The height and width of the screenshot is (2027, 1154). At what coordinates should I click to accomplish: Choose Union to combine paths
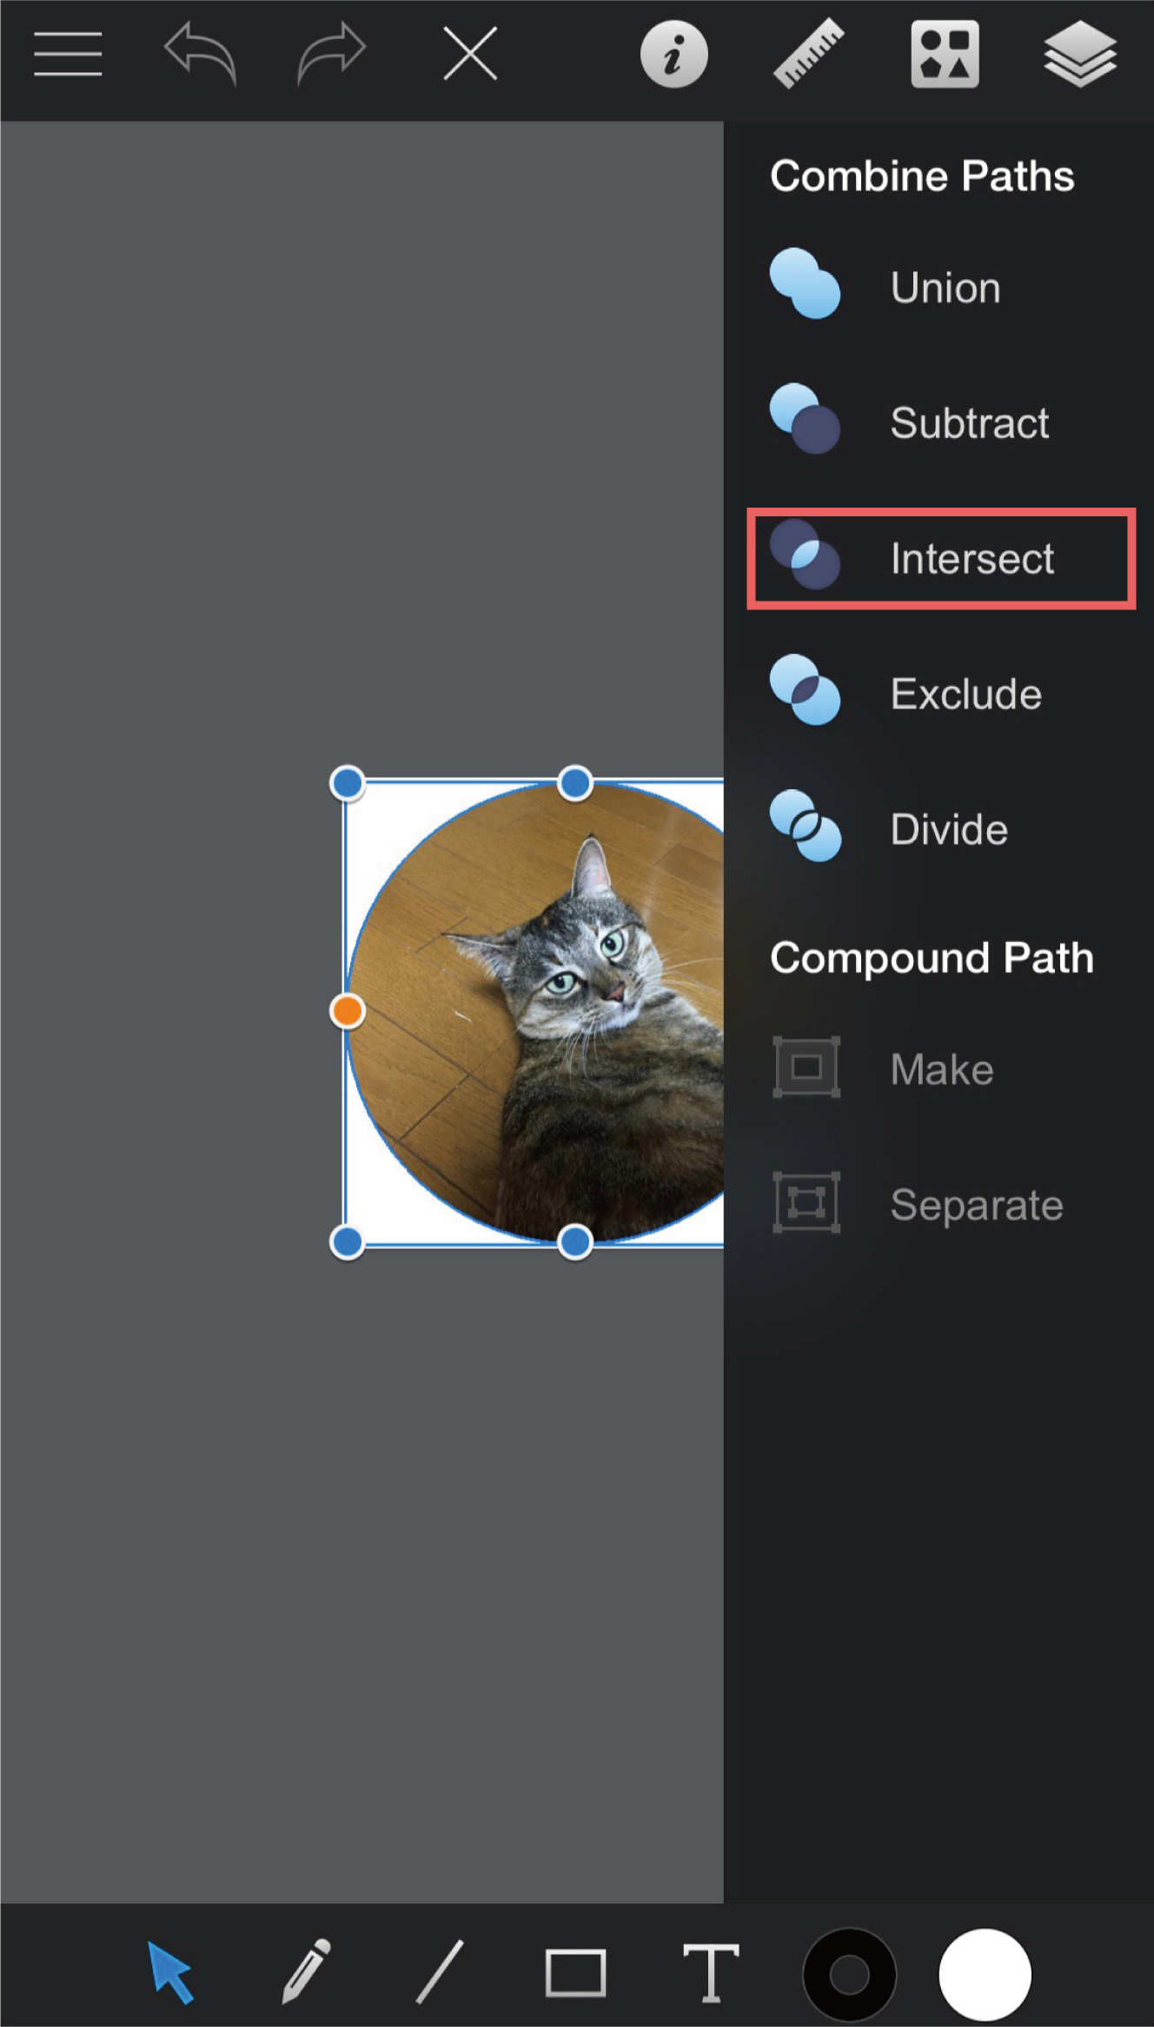[938, 286]
